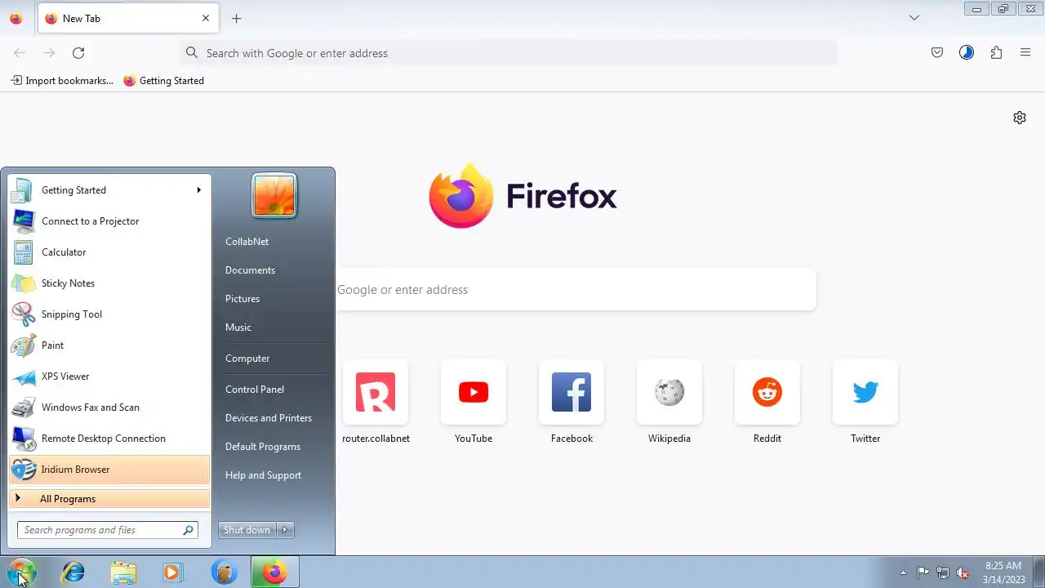Click the Connect to a Projector icon

pyautogui.click(x=23, y=221)
